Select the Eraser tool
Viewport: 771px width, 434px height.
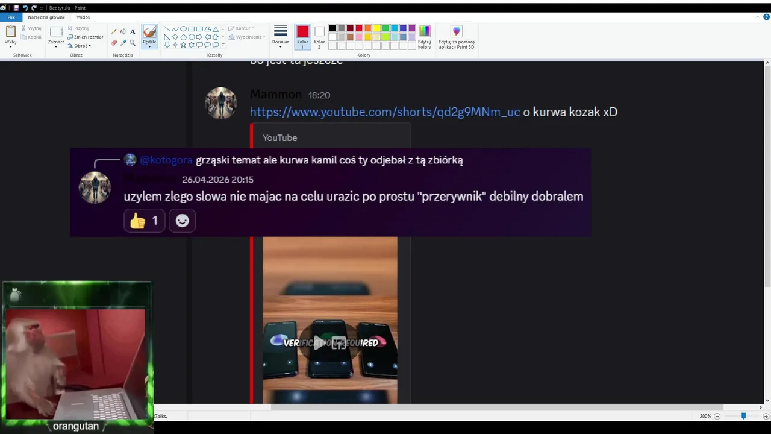coord(114,43)
